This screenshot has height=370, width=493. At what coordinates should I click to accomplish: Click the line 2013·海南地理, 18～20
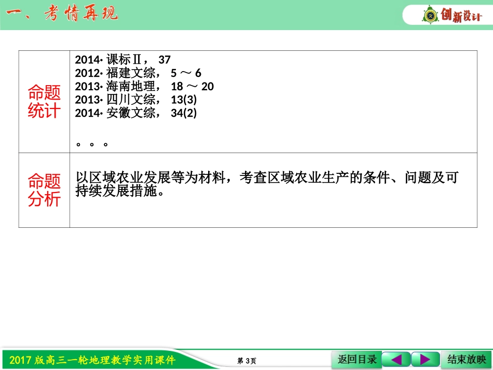144,86
